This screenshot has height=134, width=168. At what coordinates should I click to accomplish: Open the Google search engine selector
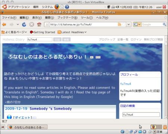(137, 24)
